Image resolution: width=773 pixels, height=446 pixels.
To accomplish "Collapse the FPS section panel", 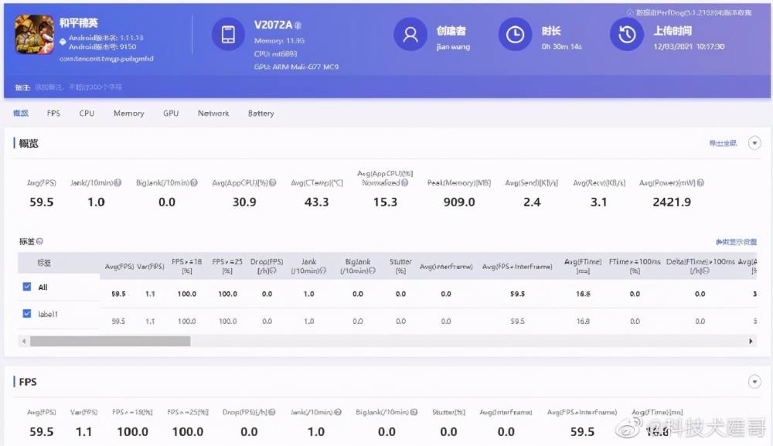I will pyautogui.click(x=754, y=382).
